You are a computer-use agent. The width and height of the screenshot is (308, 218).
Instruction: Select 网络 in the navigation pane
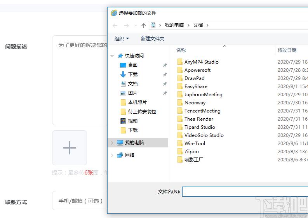coord(130,155)
